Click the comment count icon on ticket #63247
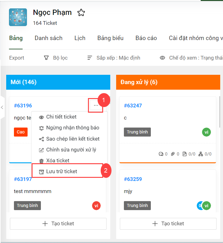 click(x=161, y=154)
